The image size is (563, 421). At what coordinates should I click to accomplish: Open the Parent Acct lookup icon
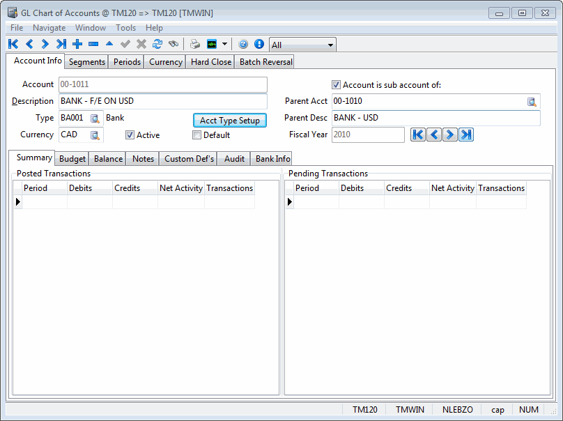coord(532,102)
